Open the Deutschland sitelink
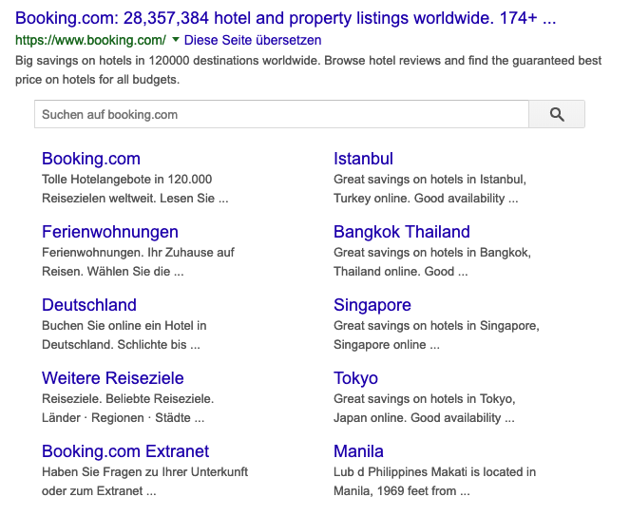Image resolution: width=630 pixels, height=516 pixels. (x=89, y=305)
